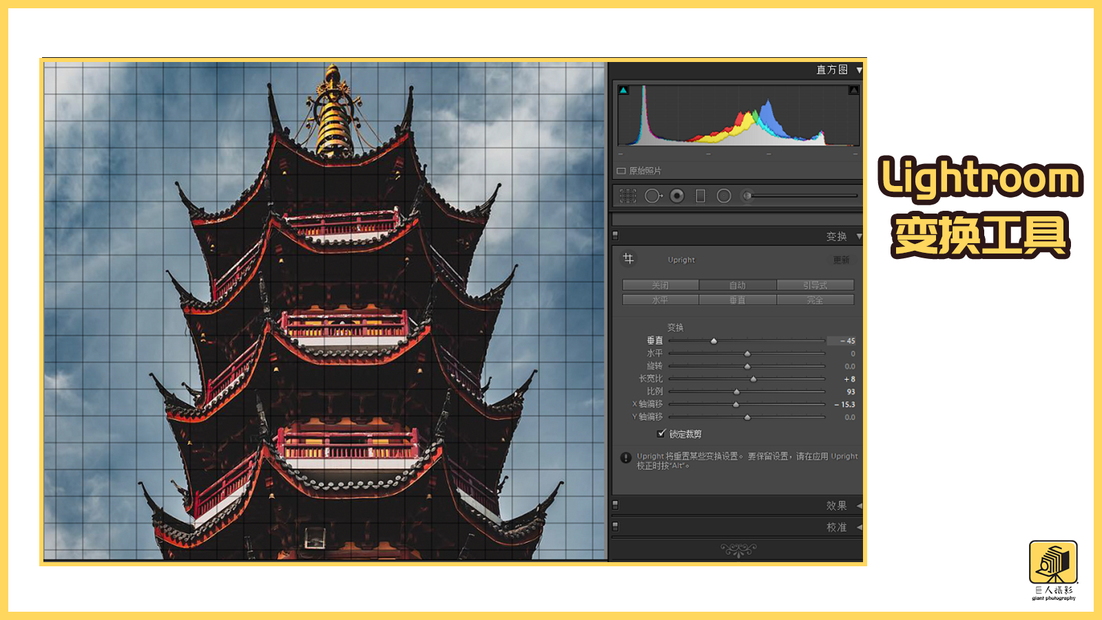Uncheck the 锁定裁剪 checkbox
The width and height of the screenshot is (1102, 620).
pos(661,433)
